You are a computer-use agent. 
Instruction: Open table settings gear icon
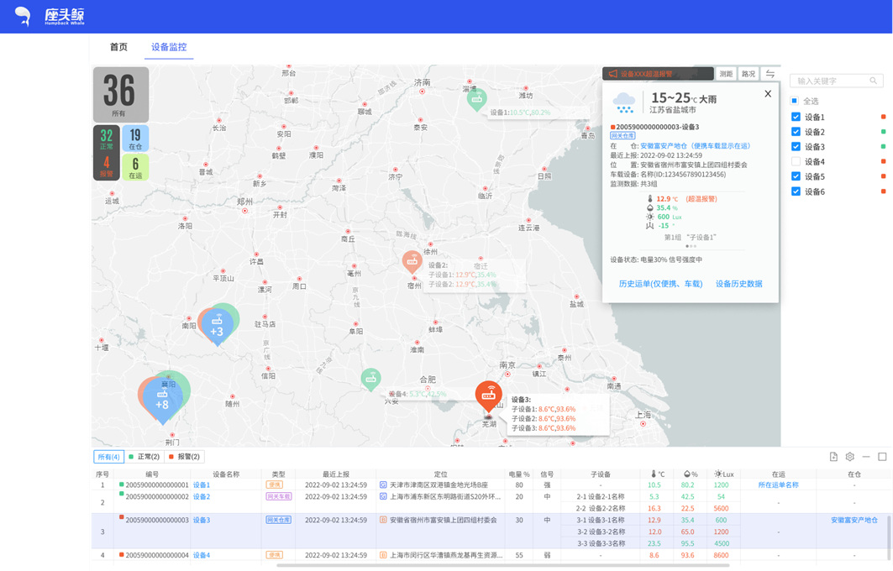(850, 457)
